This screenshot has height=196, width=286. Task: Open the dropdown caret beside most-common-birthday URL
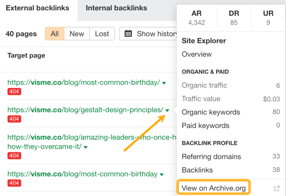coord(164,83)
